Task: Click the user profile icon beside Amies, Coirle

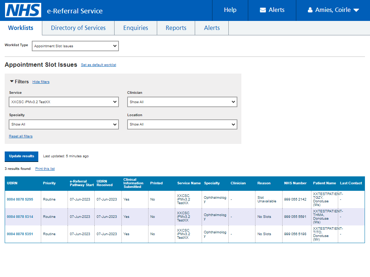Action: click(310, 10)
